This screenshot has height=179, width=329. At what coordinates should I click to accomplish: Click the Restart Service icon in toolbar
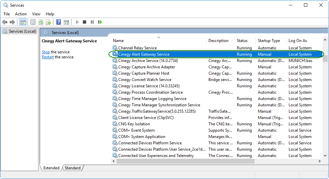click(x=100, y=22)
